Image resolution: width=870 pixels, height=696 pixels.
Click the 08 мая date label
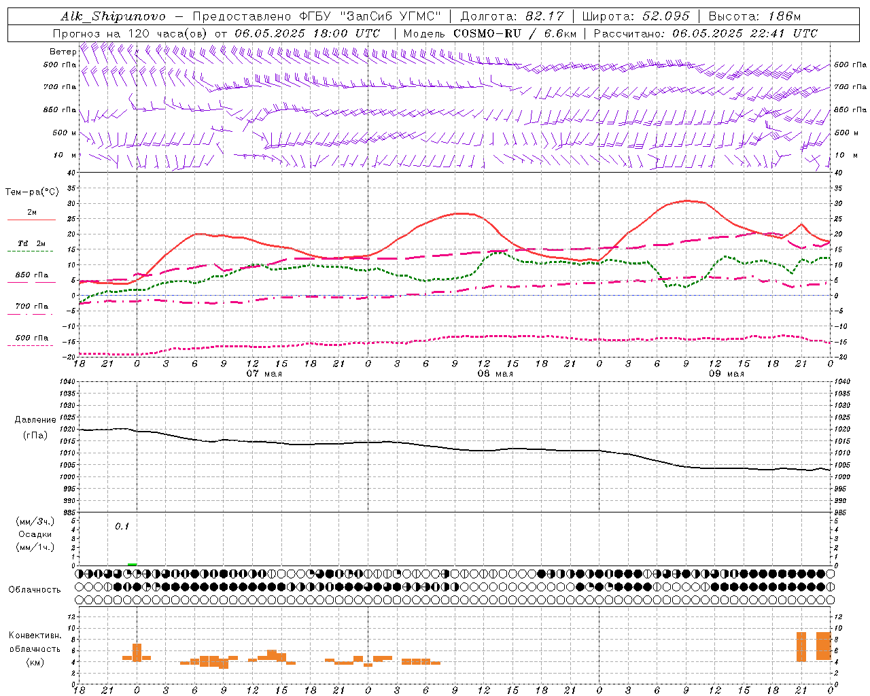495,374
